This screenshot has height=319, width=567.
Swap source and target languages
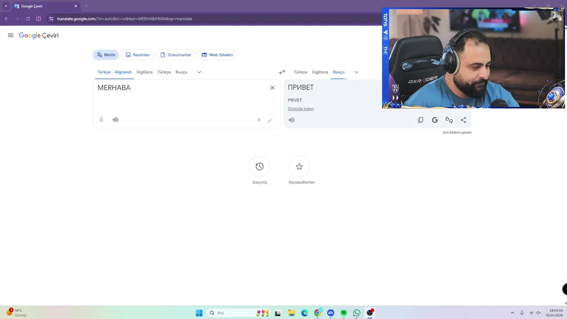pyautogui.click(x=282, y=72)
